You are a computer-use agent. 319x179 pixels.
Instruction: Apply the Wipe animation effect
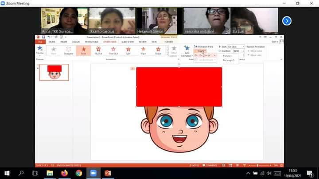tap(143, 51)
